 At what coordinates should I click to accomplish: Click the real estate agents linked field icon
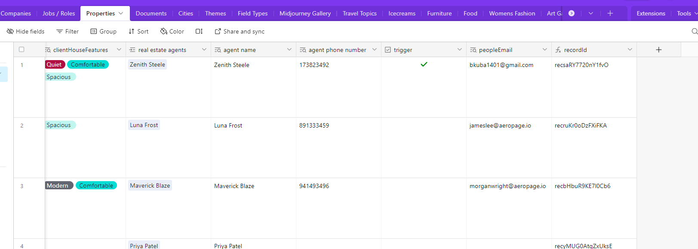[x=132, y=50]
